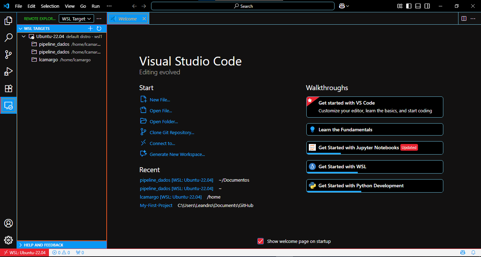This screenshot has height=257, width=481.
Task: Open the Run and Debug view
Action: point(8,71)
